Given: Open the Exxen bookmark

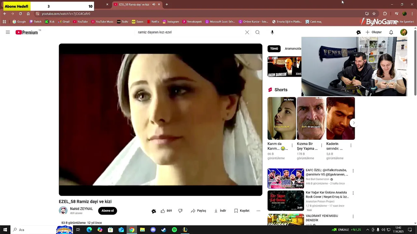Looking at the screenshot, I should coord(137,22).
